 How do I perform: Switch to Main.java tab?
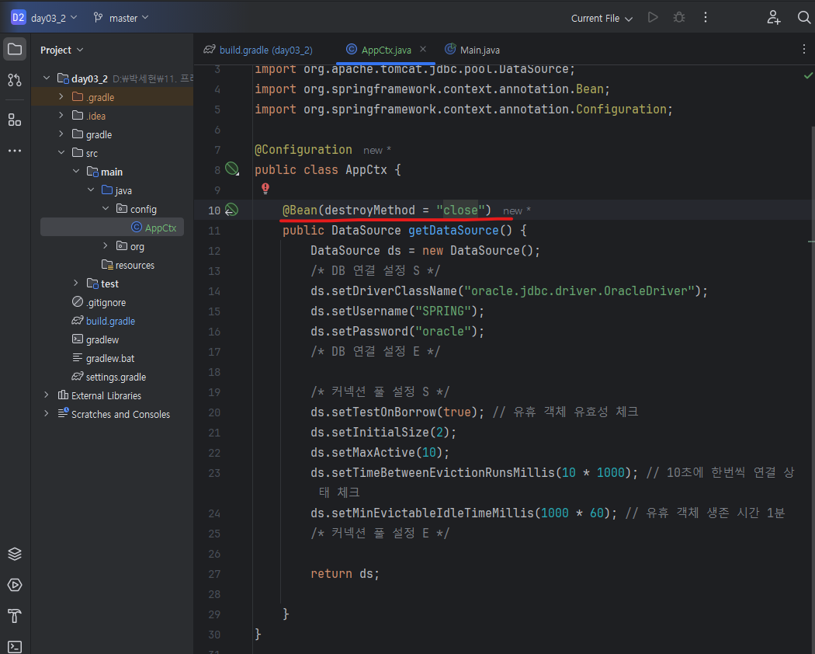(473, 50)
